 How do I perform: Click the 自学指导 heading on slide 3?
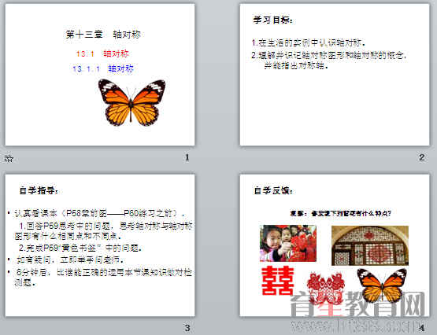(x=39, y=190)
